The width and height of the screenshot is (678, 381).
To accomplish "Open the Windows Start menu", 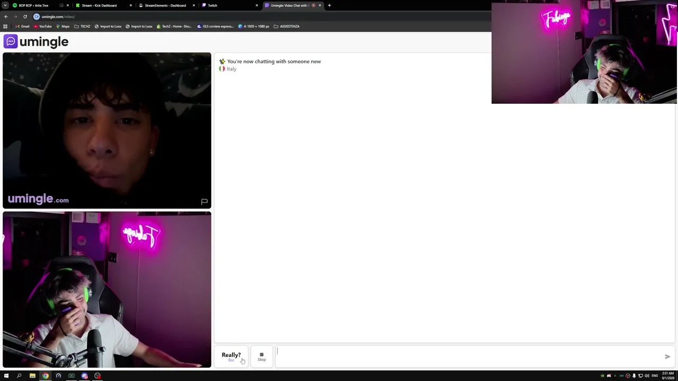I will (6, 376).
